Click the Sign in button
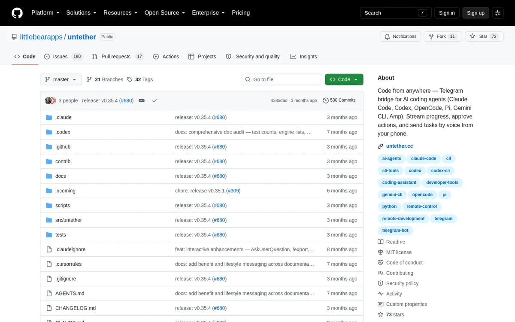 447,13
